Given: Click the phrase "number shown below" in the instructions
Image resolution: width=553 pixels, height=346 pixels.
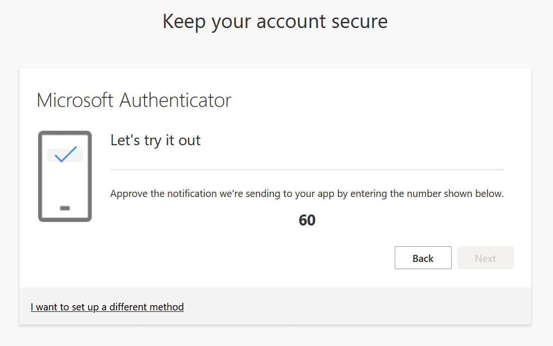Looking at the screenshot, I should pyautogui.click(x=460, y=194).
